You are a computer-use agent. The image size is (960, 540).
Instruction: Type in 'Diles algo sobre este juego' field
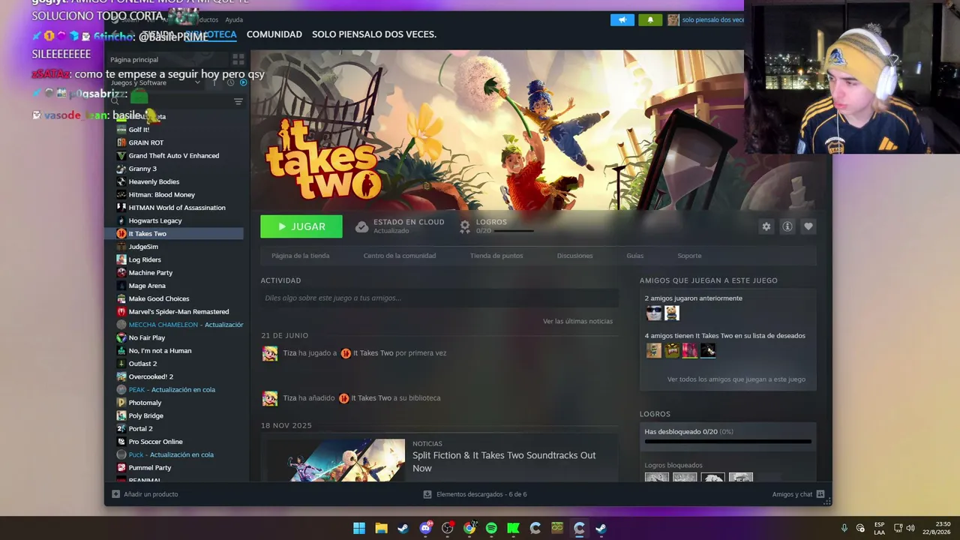click(439, 298)
